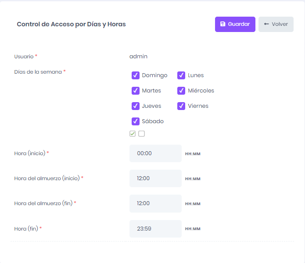Click the Usuario field label
This screenshot has width=305, height=263.
tap(24, 57)
